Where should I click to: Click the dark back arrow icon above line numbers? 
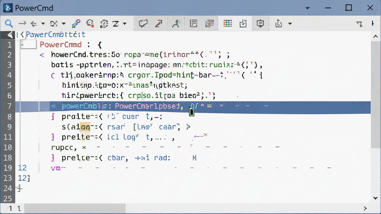coord(10,35)
